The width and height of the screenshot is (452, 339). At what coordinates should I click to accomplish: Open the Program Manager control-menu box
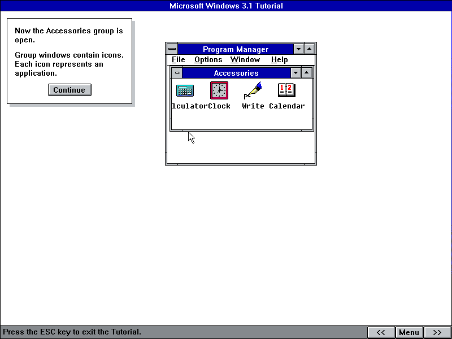[x=172, y=49]
